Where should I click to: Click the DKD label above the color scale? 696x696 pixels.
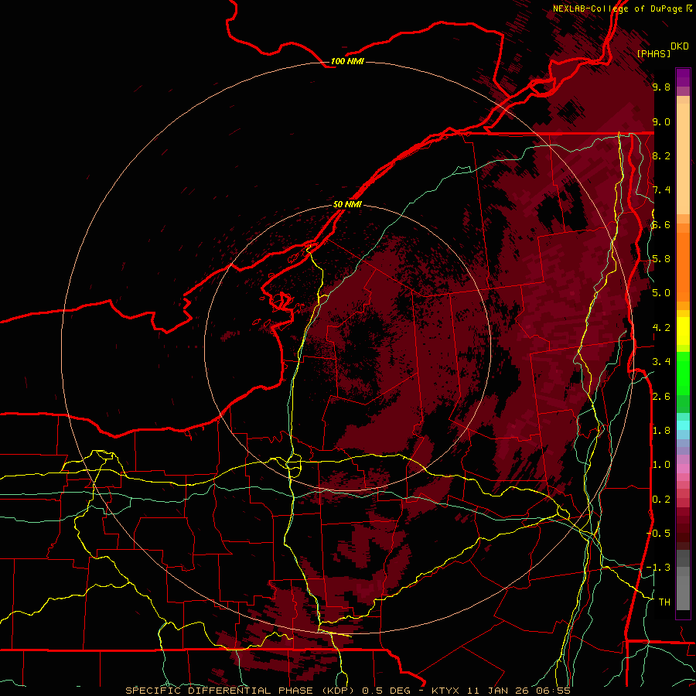680,46
